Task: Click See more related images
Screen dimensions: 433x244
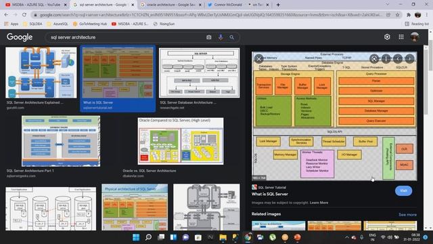Action: (407, 215)
